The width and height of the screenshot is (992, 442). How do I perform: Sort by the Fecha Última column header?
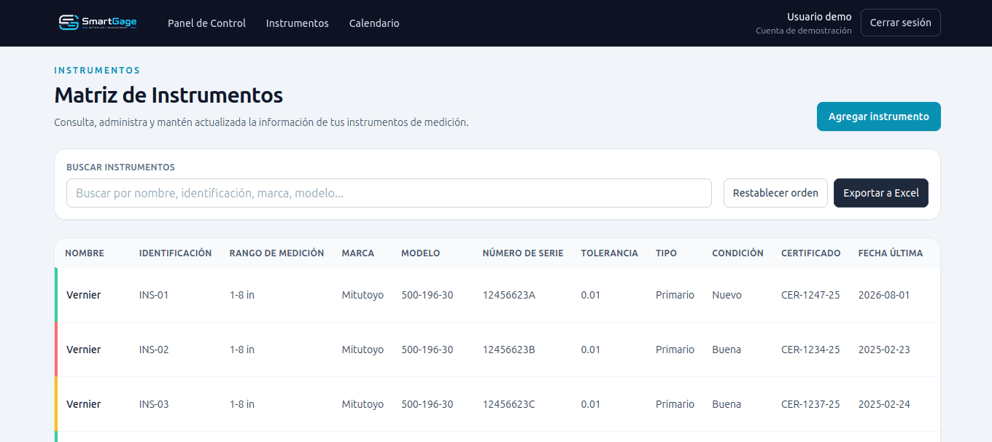tap(890, 253)
